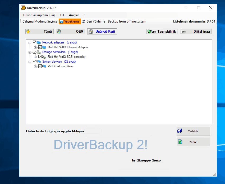Uncheck Red Hat VirtIO Ethernet Adapter checkbox

point(40,47)
